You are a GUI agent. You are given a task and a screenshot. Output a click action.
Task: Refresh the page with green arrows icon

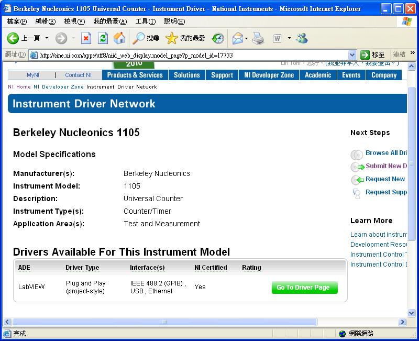pos(103,38)
